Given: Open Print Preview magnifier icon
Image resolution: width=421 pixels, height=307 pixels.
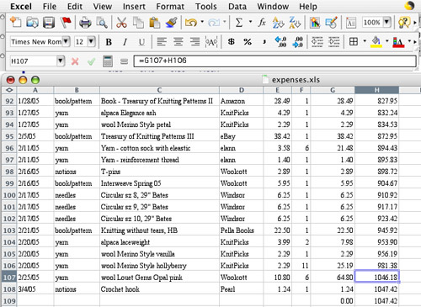Looking at the screenshot, I should (x=102, y=23).
